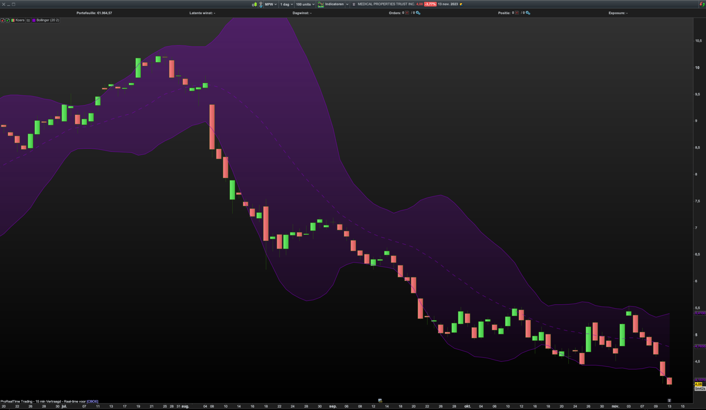Open the 1 dag timeframe dropdown

coord(286,4)
